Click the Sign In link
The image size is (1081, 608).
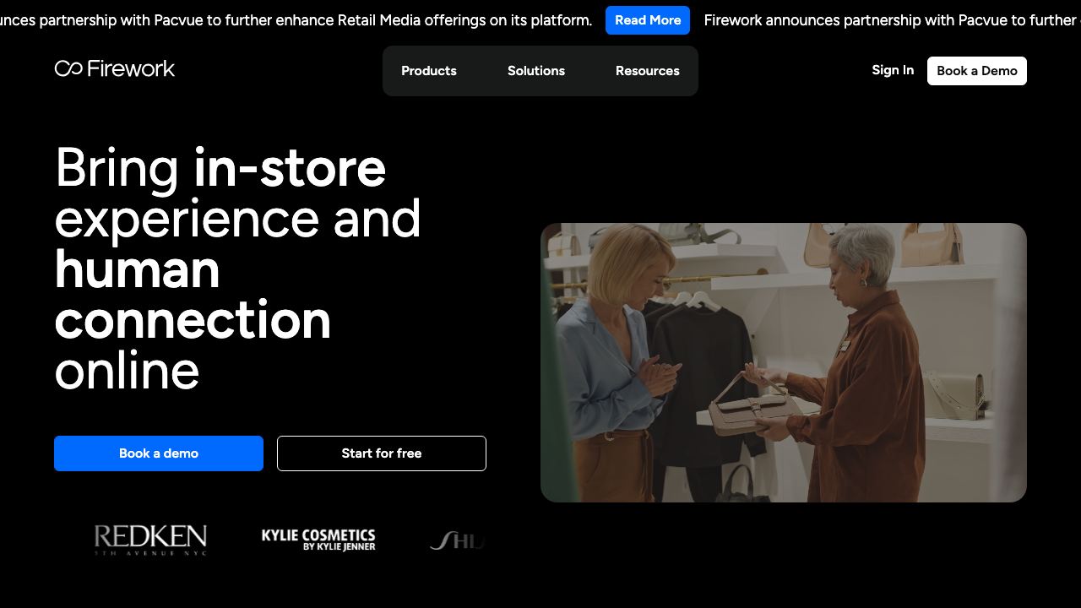point(893,70)
